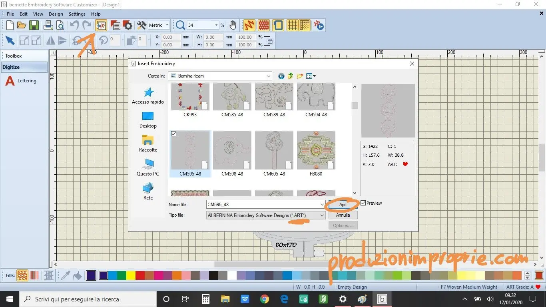Select the FB080 design thumbnail
The width and height of the screenshot is (546, 307).
[x=316, y=150]
